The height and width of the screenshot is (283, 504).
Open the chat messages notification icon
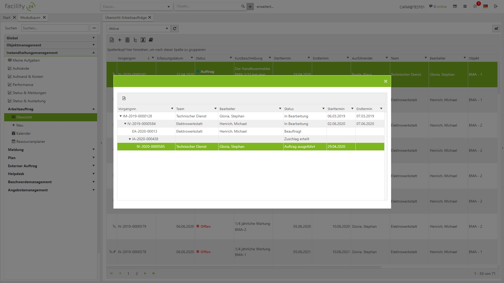pyautogui.click(x=475, y=6)
